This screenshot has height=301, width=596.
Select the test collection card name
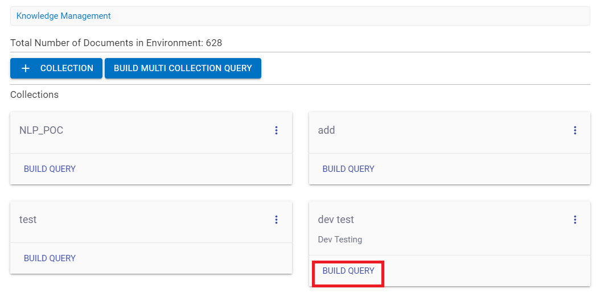coord(28,220)
